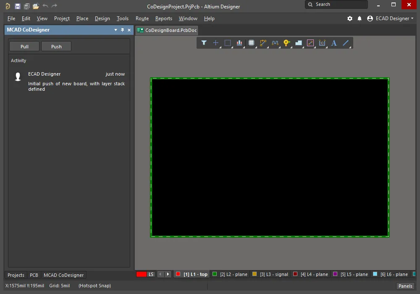Click the Place Via tool icon
420x294 pixels.
pos(286,43)
